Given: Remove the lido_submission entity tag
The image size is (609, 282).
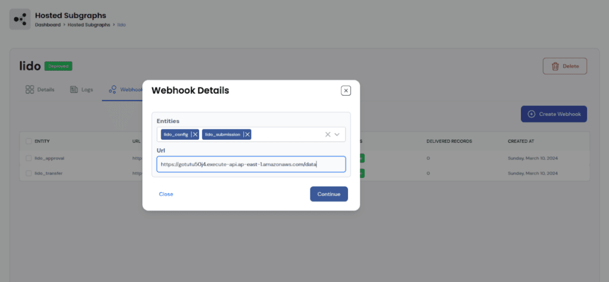Looking at the screenshot, I should pyautogui.click(x=247, y=134).
